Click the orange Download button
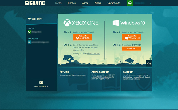Screen dimensions: 178x110 pyautogui.click(x=131, y=49)
